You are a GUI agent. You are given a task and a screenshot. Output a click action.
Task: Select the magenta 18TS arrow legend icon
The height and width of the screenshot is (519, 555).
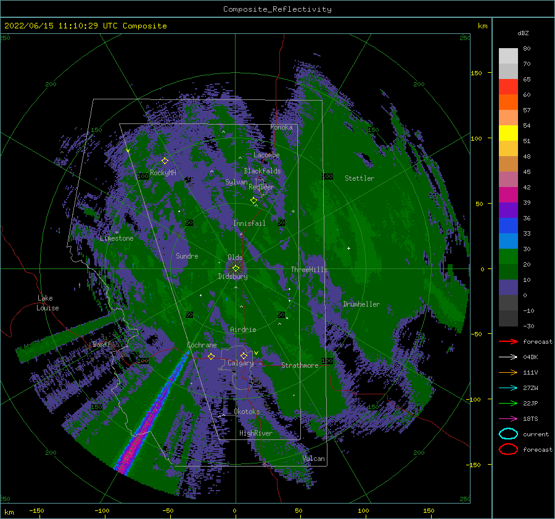(x=508, y=419)
